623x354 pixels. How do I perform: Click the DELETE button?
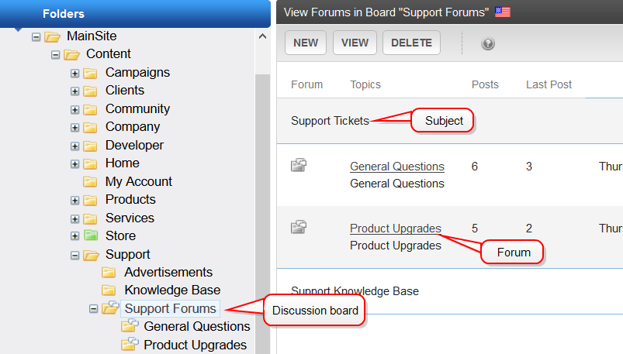tap(411, 43)
